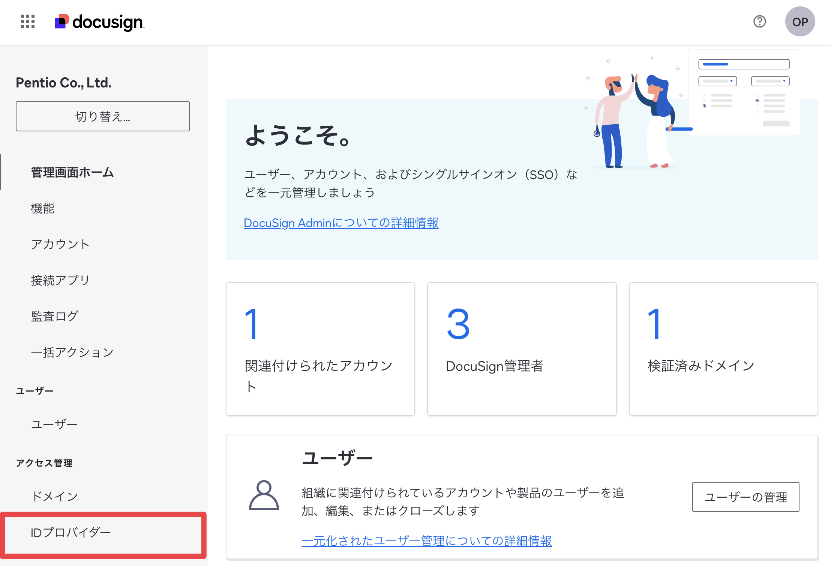831x566 pixels.
Task: Click the 検証済みドメイン card
Action: tap(723, 349)
